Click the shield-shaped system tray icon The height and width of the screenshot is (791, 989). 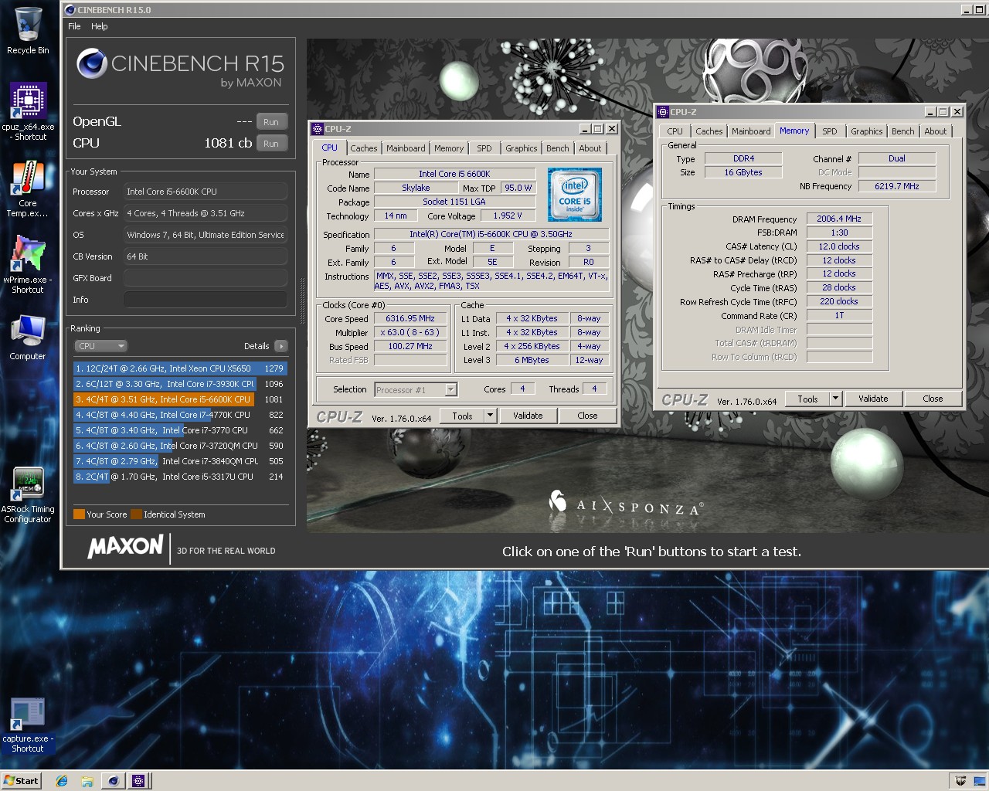[x=960, y=781]
